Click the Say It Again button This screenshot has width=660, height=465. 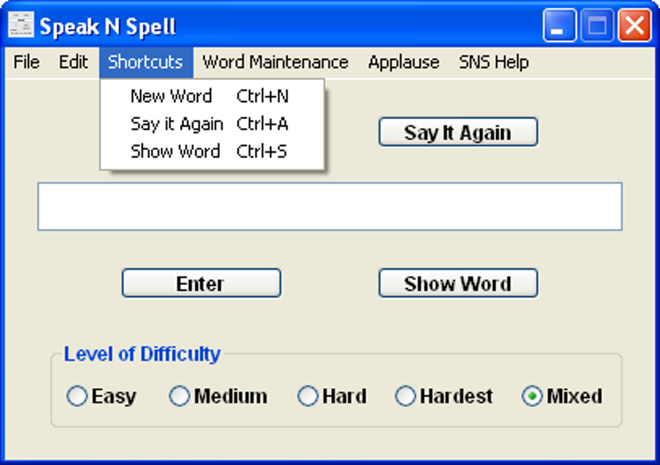(458, 132)
